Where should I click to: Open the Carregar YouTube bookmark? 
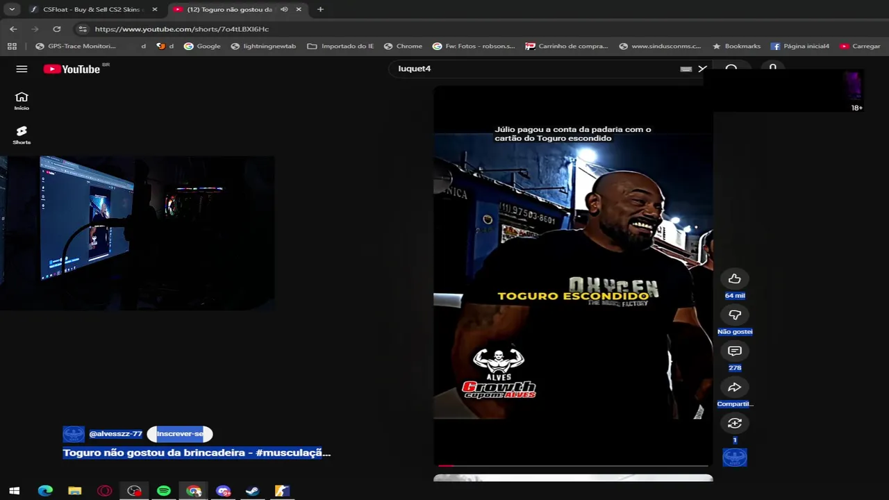tap(860, 47)
